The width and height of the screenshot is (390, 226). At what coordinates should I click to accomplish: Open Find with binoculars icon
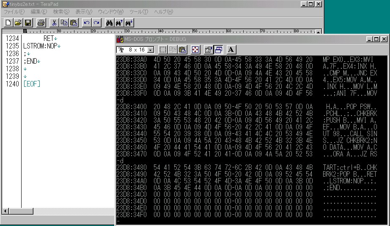point(109,23)
